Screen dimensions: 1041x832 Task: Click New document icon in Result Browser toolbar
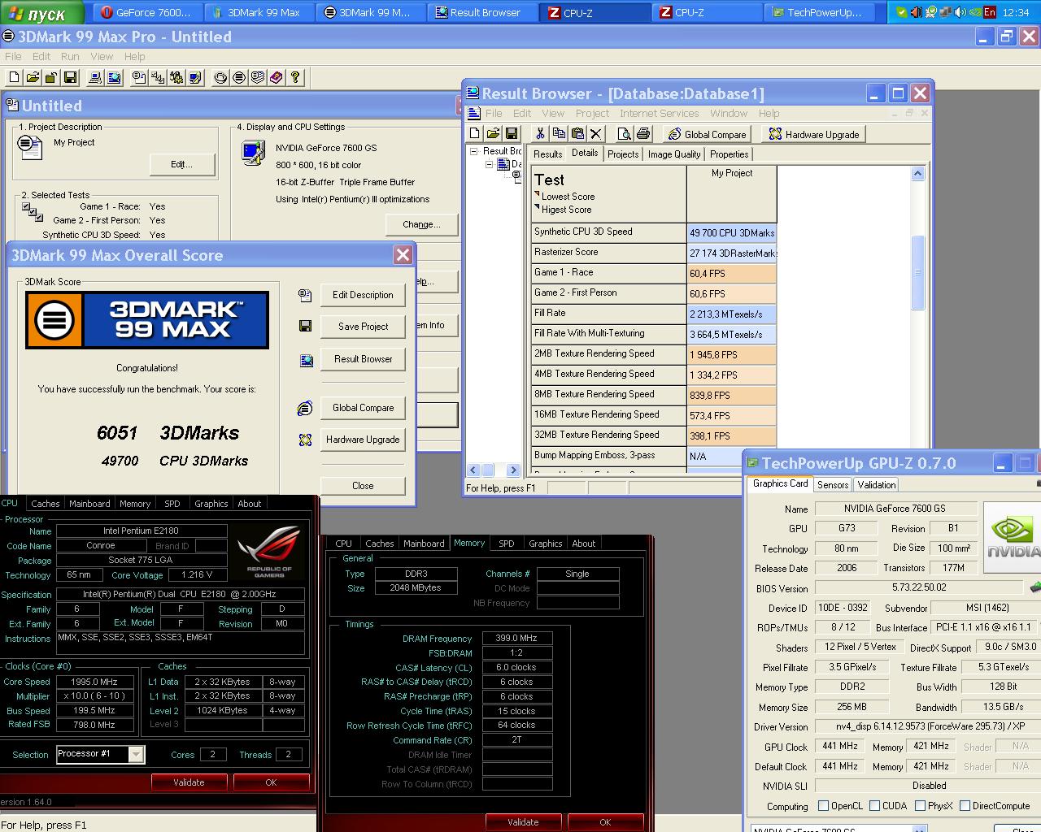(x=475, y=134)
